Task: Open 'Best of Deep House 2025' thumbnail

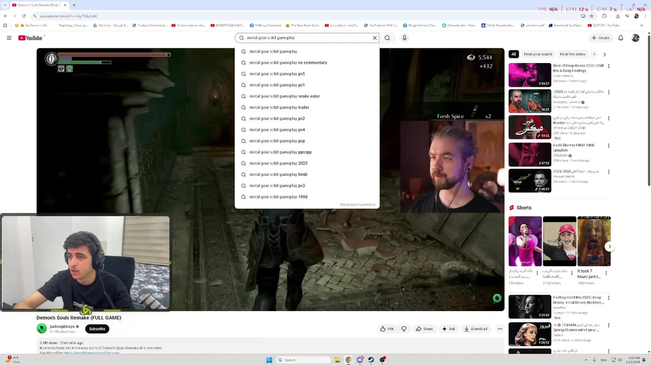Action: click(x=529, y=75)
